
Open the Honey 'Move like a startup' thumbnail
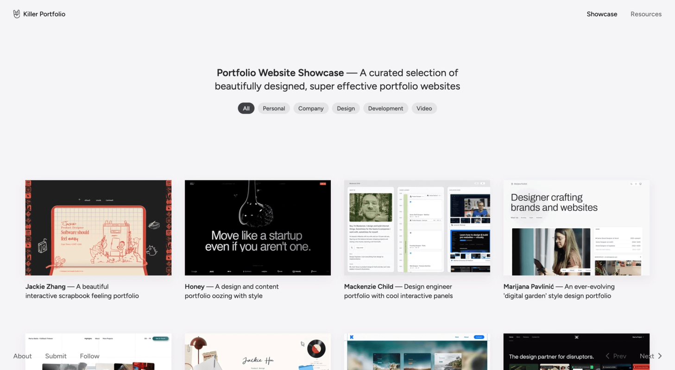coord(258,228)
